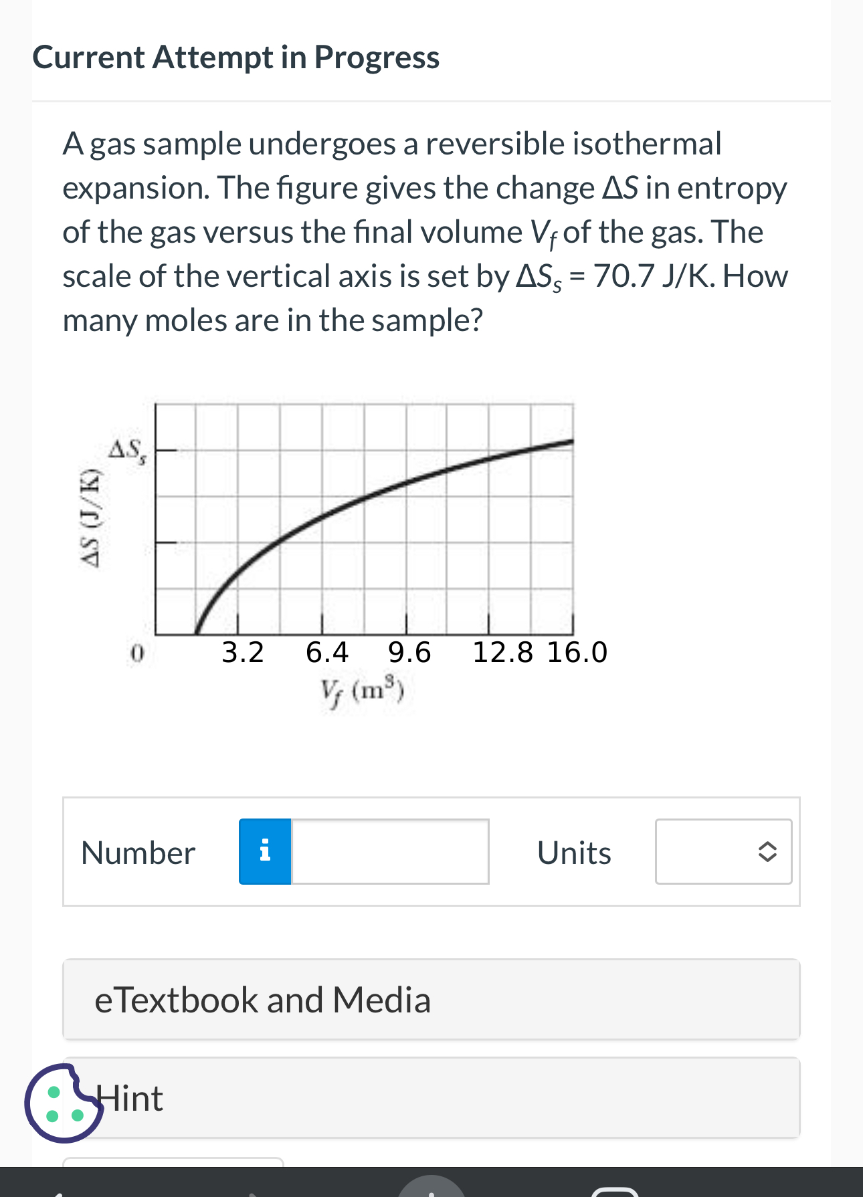This screenshot has width=863, height=1197.
Task: Select the Current Attempt in Progress header
Action: pyautogui.click(x=235, y=58)
